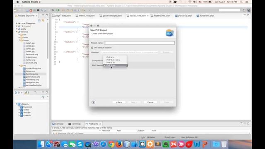The height and width of the screenshot is (149, 265).
Task: Expand Youtube node in outline
Action: [x=19, y=113]
